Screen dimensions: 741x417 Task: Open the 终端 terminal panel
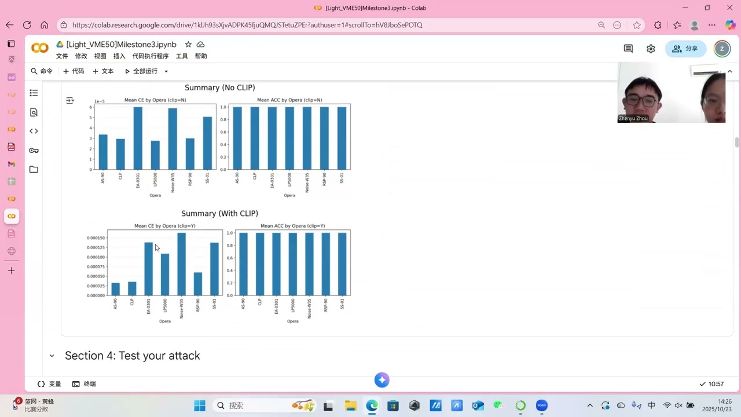click(x=84, y=384)
